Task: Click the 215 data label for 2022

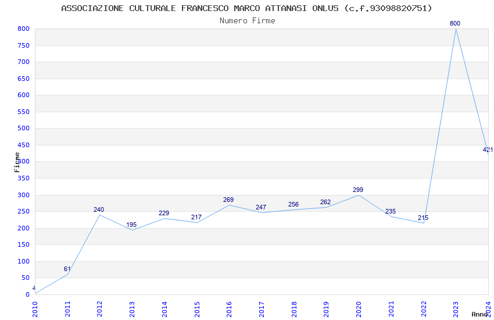Action: coord(423,218)
